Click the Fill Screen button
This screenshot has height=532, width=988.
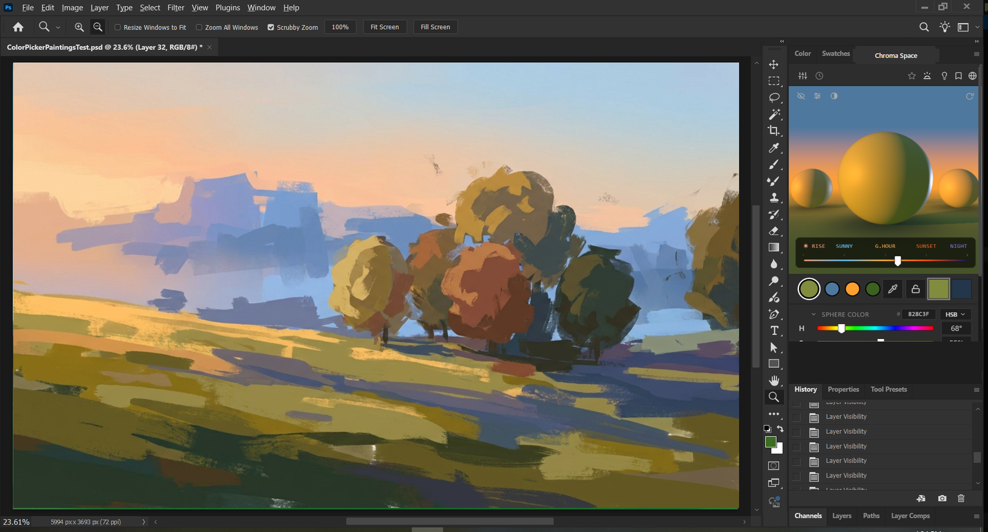click(x=435, y=27)
